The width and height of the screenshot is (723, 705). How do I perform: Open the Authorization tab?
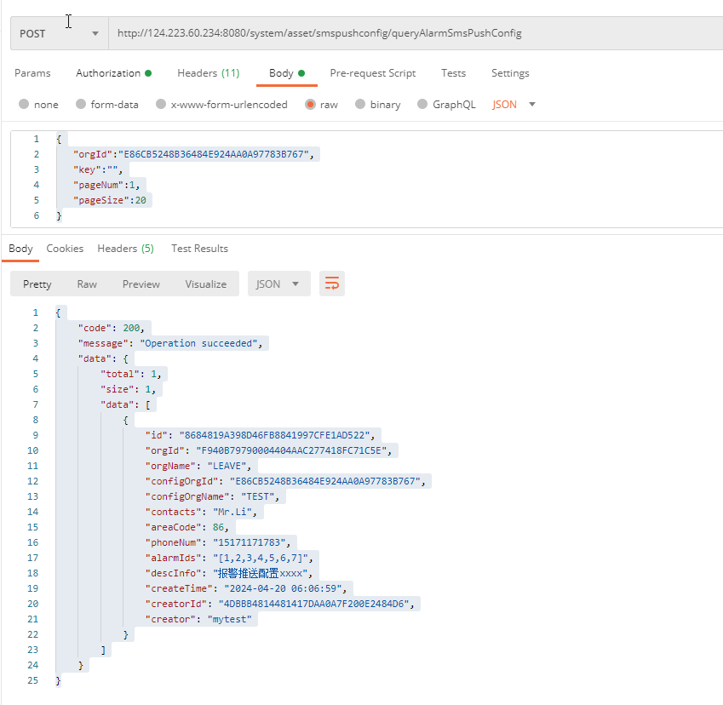click(x=113, y=73)
